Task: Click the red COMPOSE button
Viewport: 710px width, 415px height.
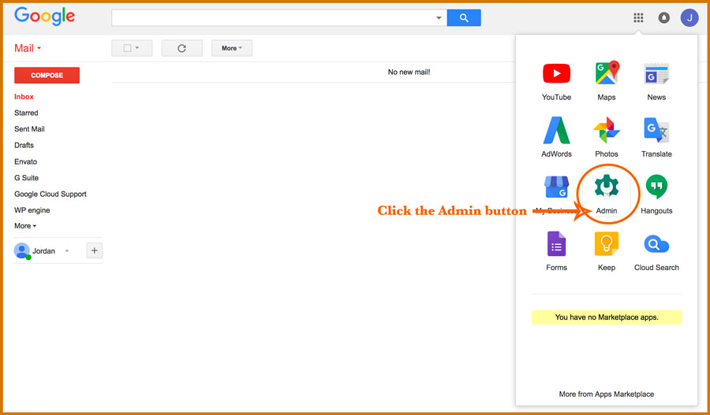Action: tap(47, 75)
